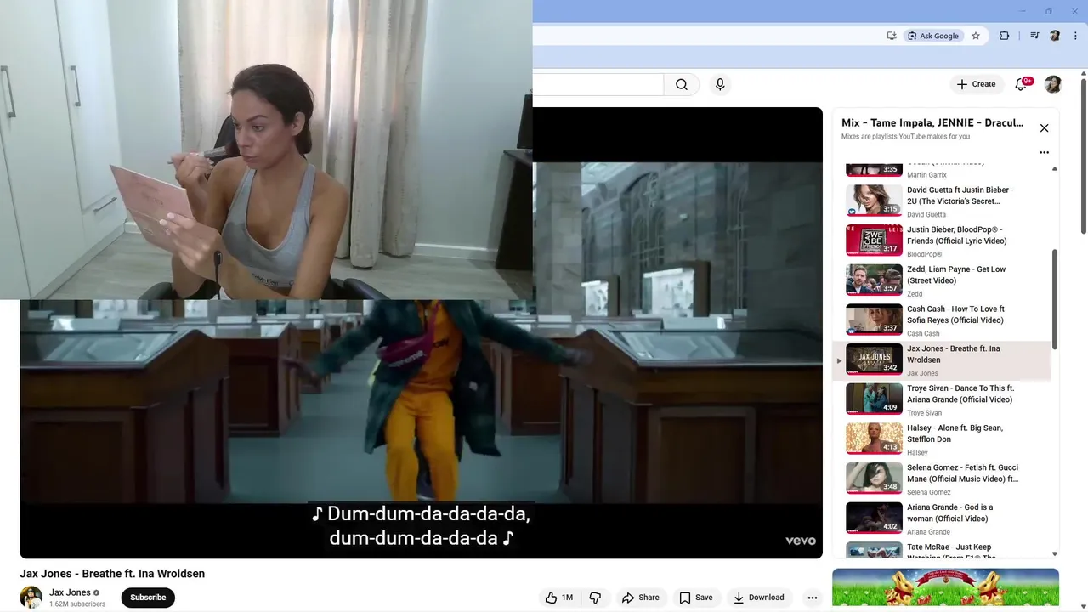The height and width of the screenshot is (612, 1088).
Task: Play Halsey Alone playlist entry
Action: point(942,439)
